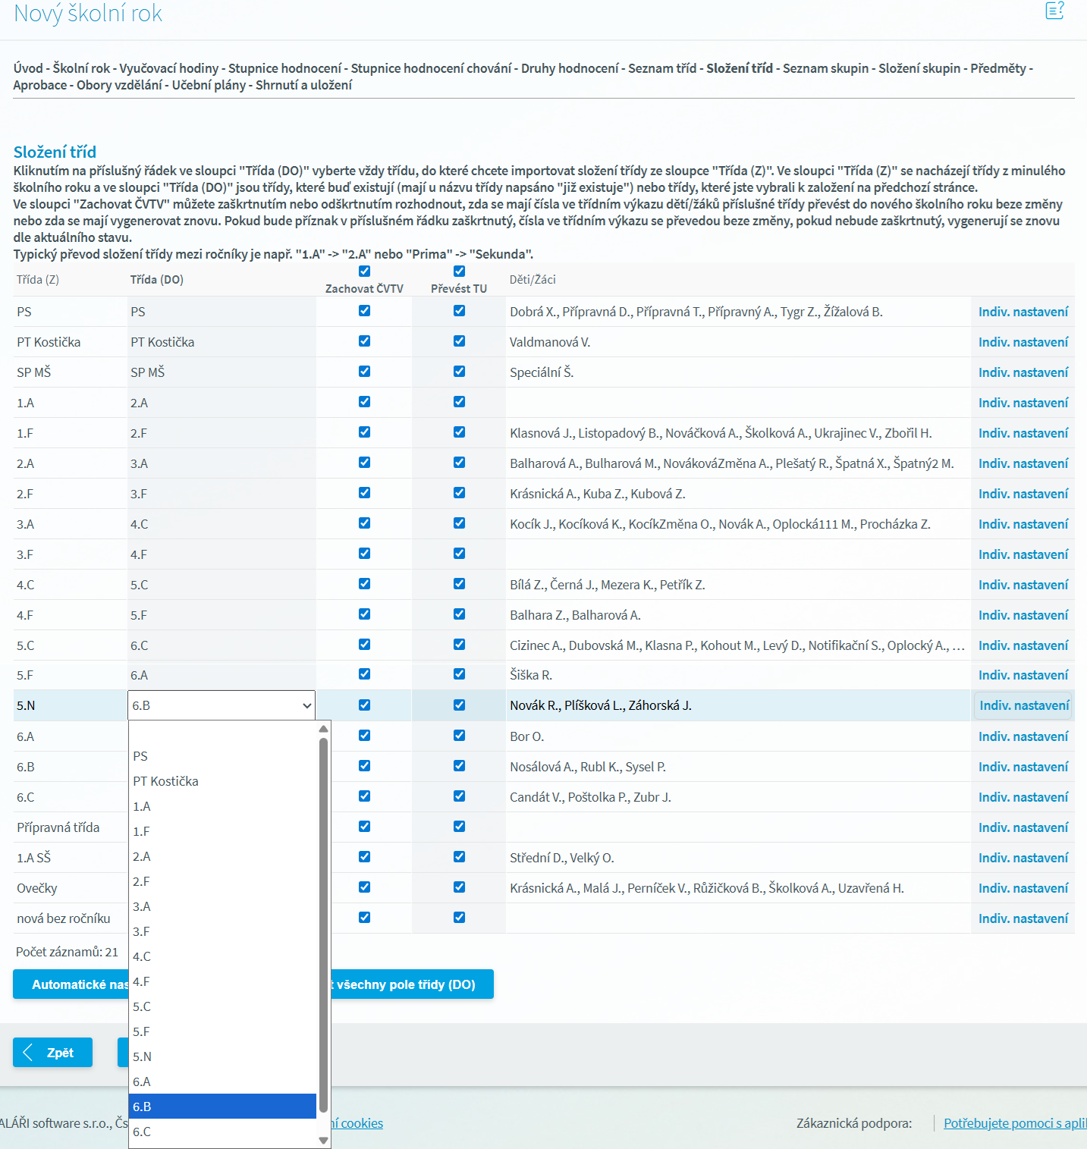Viewport: 1087px width, 1149px height.
Task: Toggle the header Zachovat ČVTV checkbox
Action: click(365, 272)
